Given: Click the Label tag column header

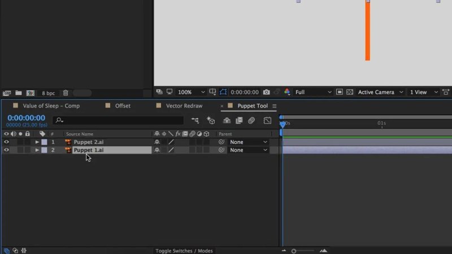Looking at the screenshot, I should click(x=42, y=134).
